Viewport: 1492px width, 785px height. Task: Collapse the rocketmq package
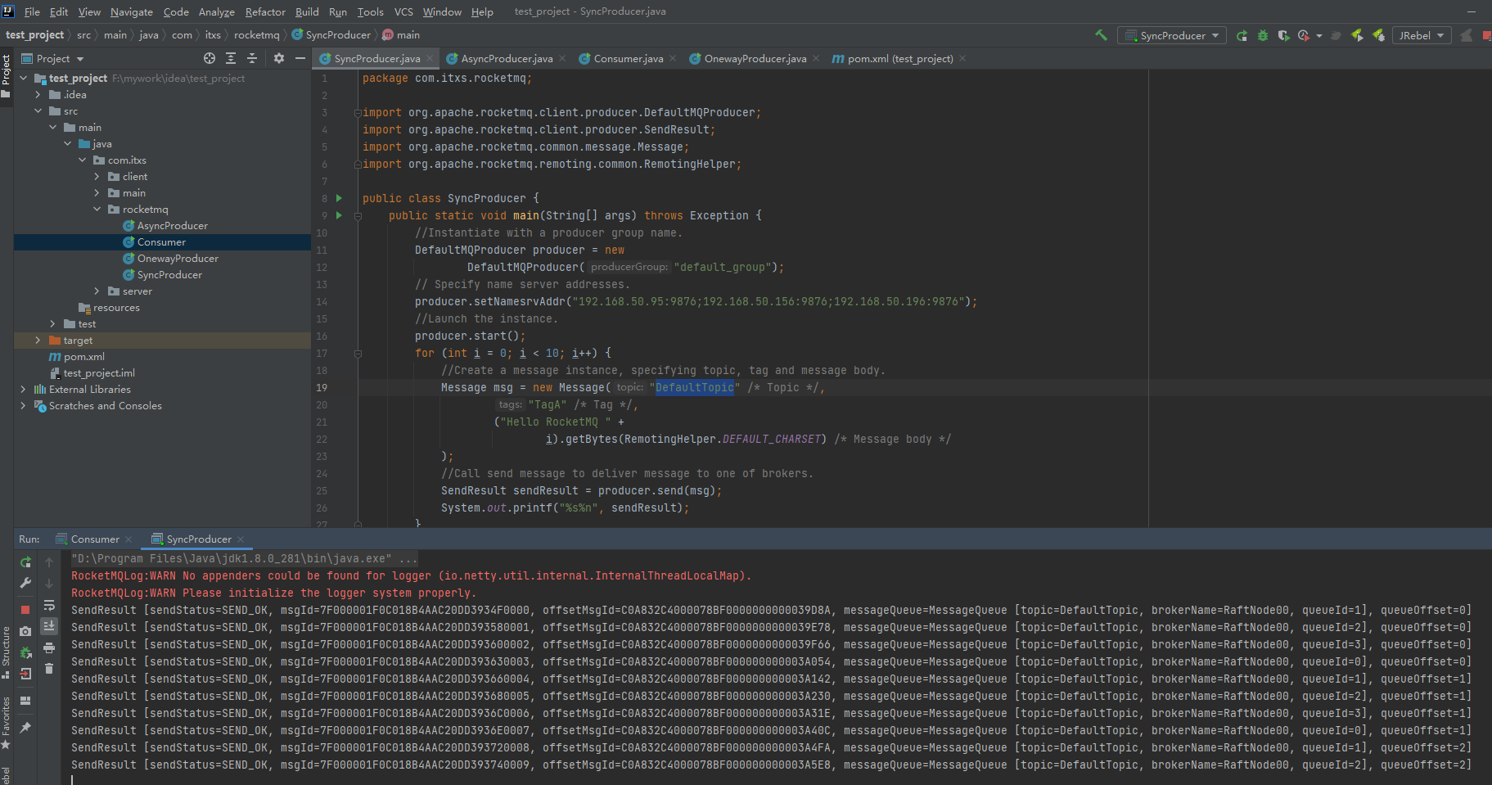[x=97, y=210]
